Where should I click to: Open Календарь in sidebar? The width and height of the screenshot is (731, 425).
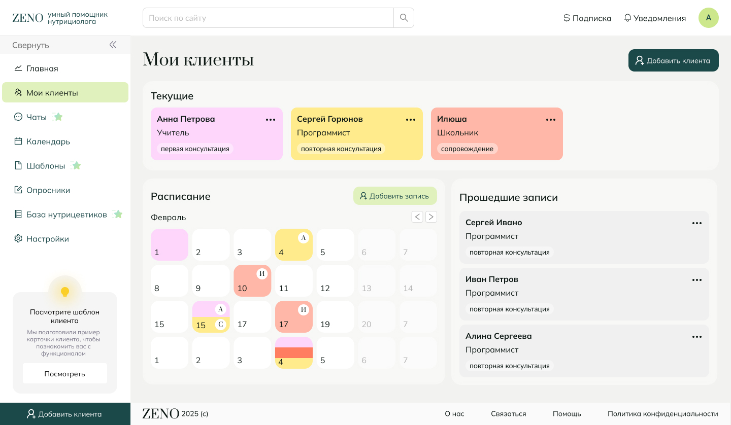[65, 141]
